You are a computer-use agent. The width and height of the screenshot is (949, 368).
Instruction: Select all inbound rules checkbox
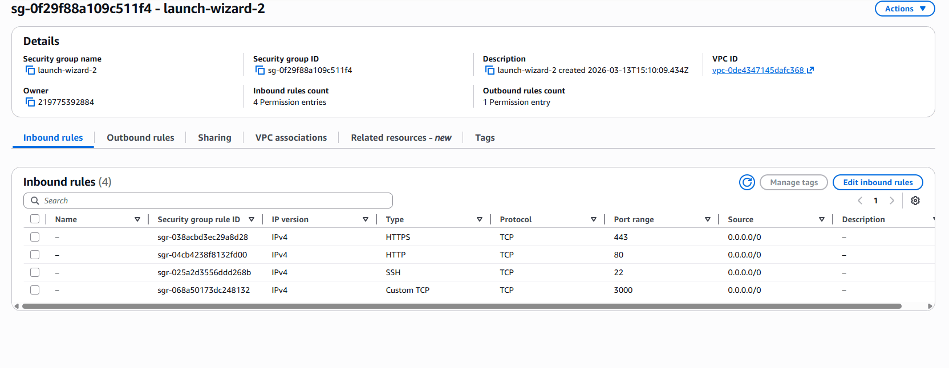click(x=35, y=219)
